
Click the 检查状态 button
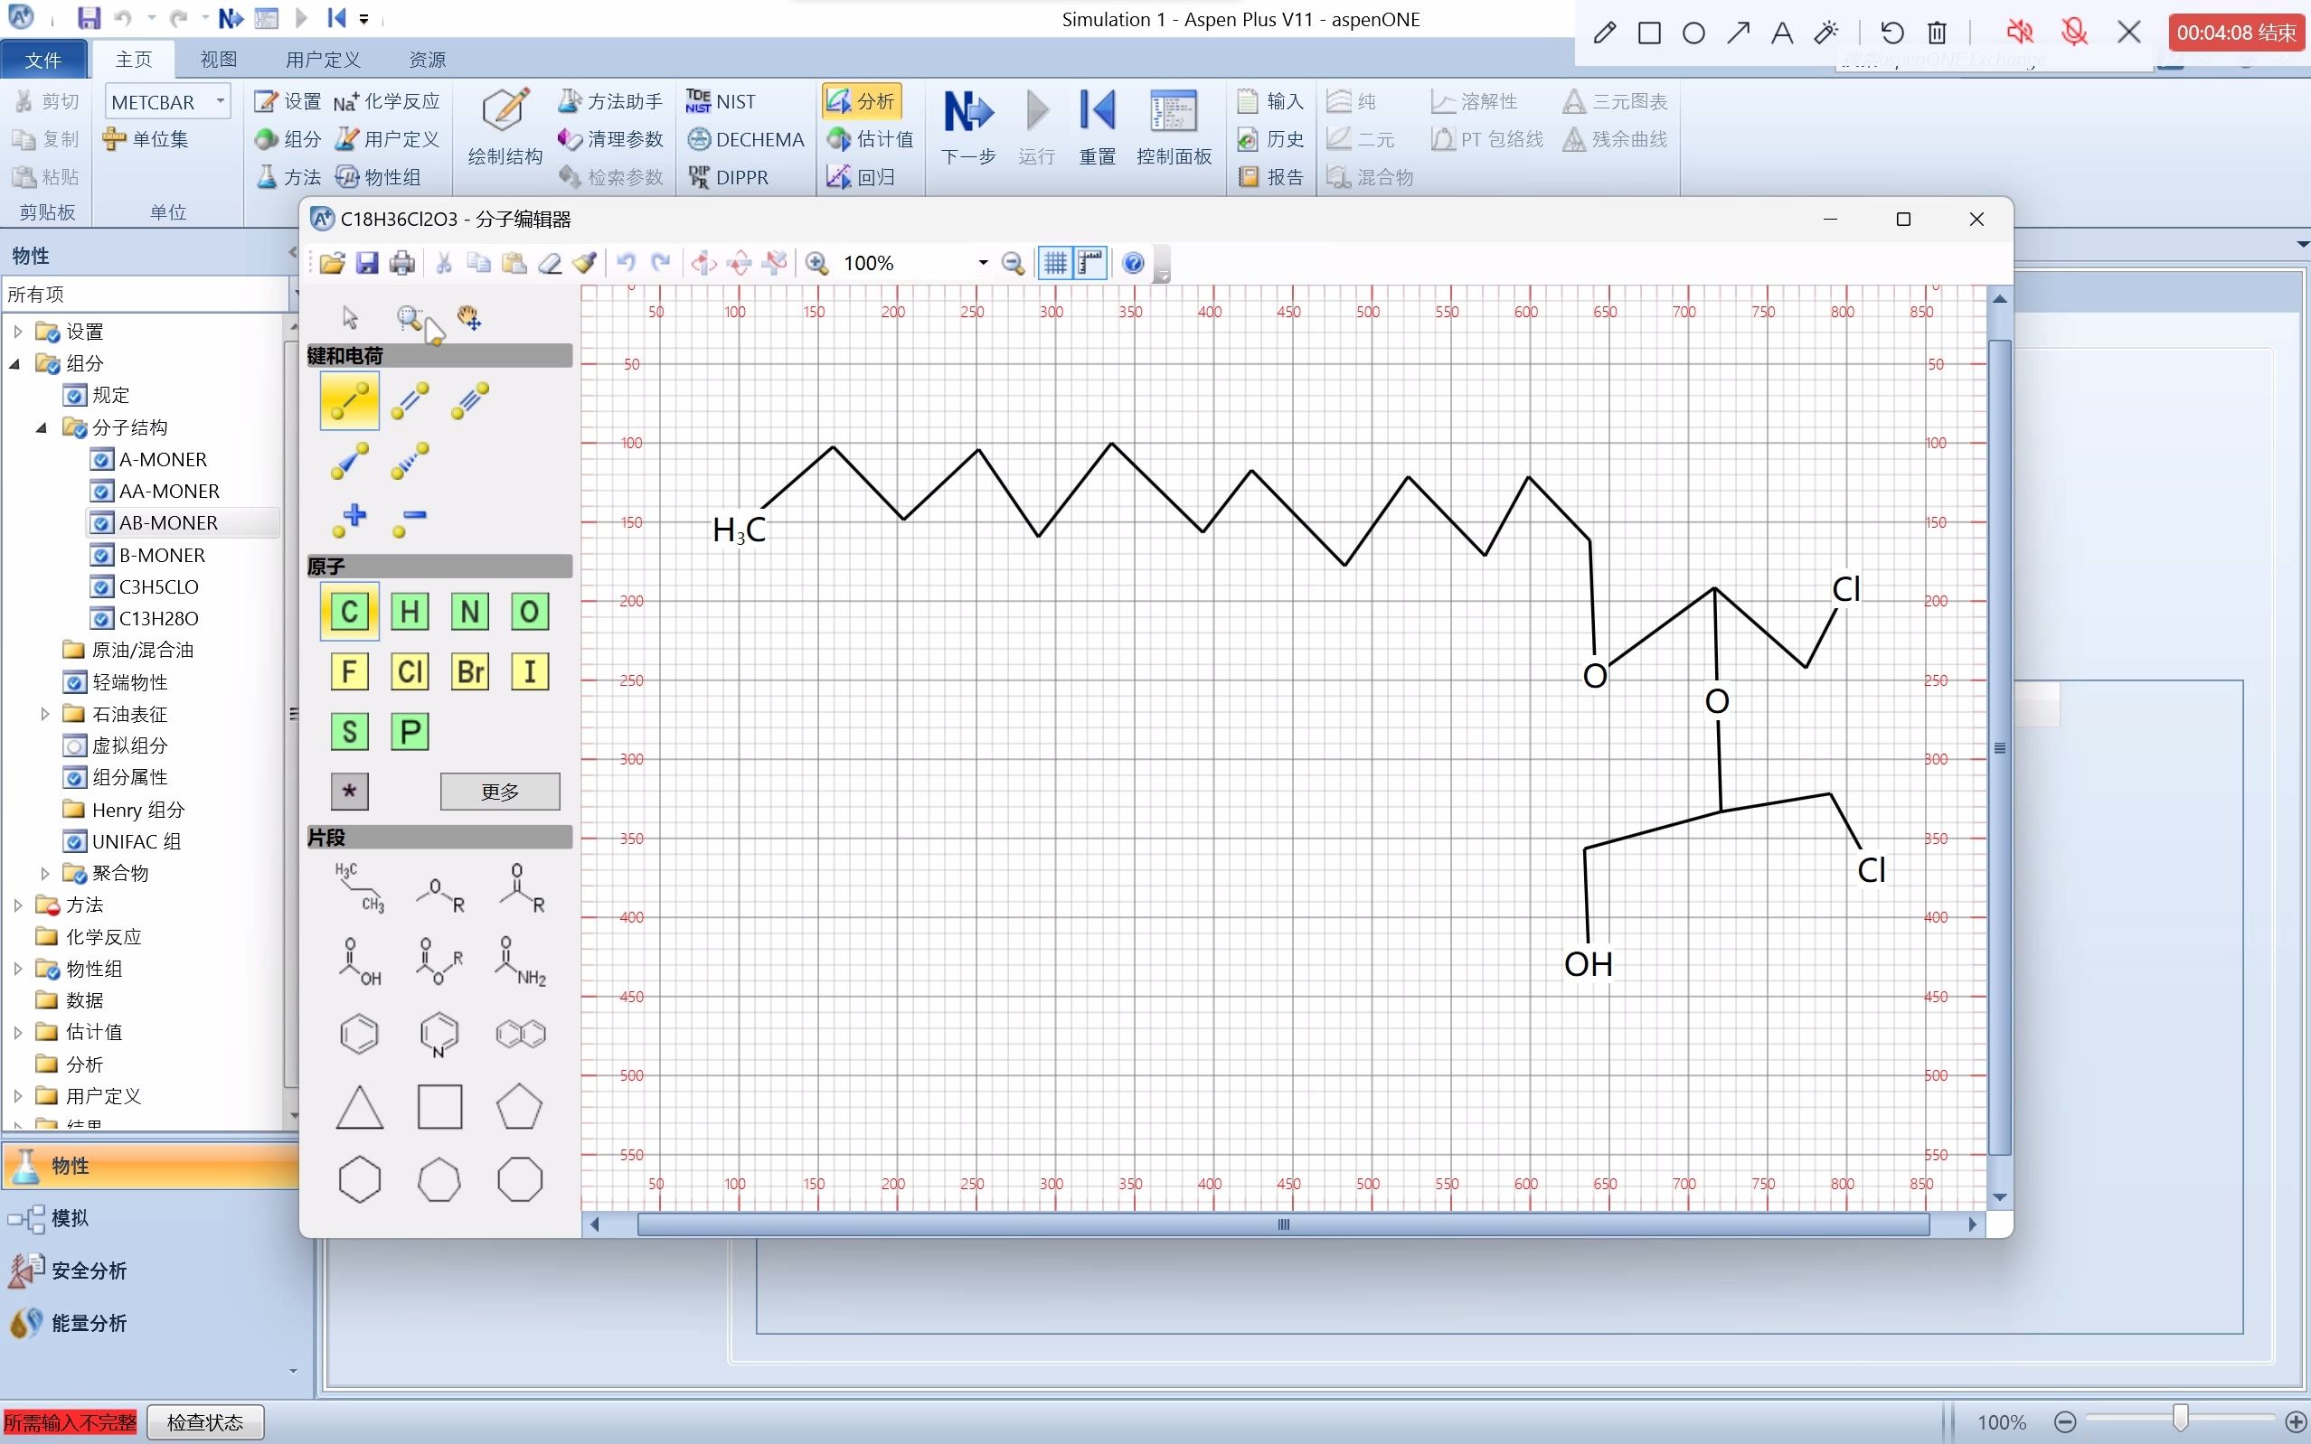[x=204, y=1422]
